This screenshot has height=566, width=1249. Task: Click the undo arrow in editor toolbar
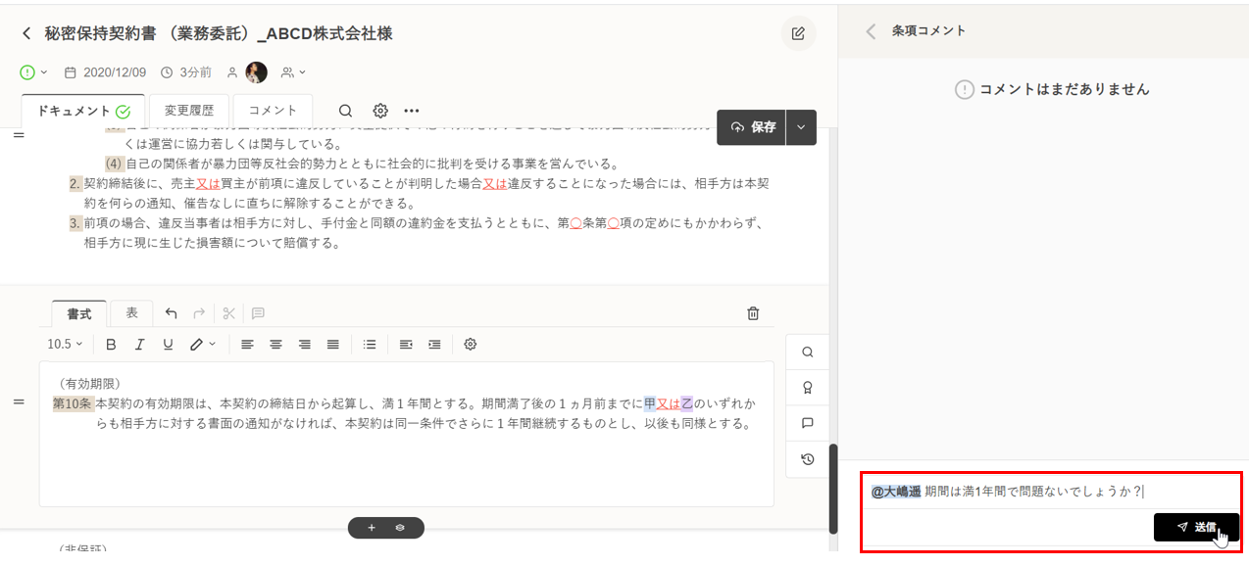pyautogui.click(x=172, y=313)
